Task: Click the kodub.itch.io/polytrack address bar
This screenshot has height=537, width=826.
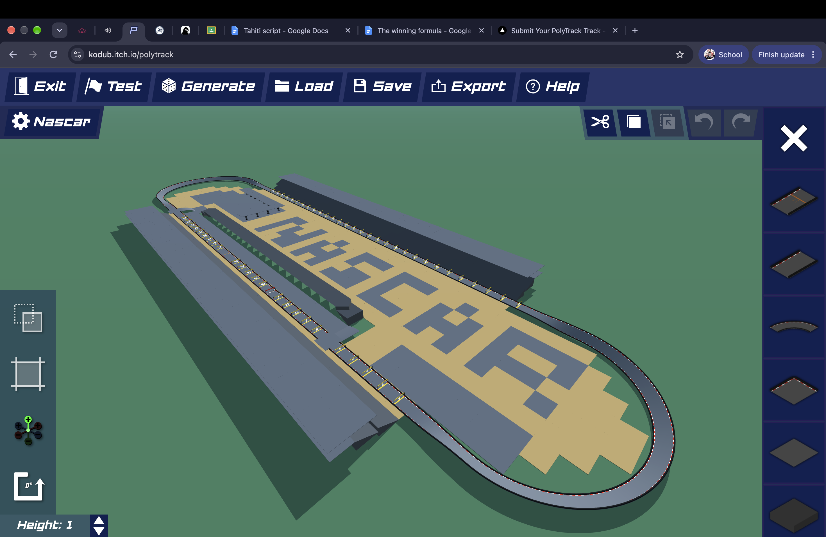Action: 380,54
